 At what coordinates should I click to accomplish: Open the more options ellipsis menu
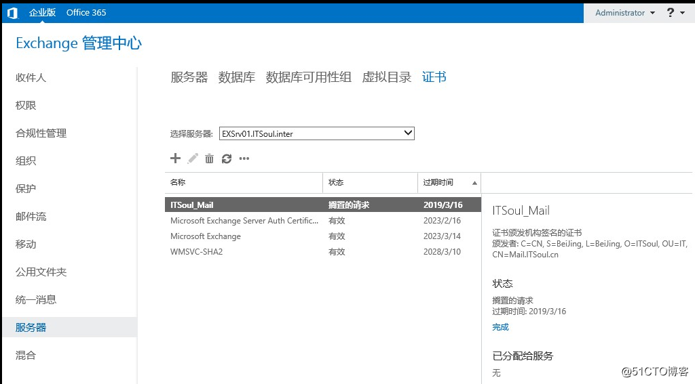click(x=244, y=158)
